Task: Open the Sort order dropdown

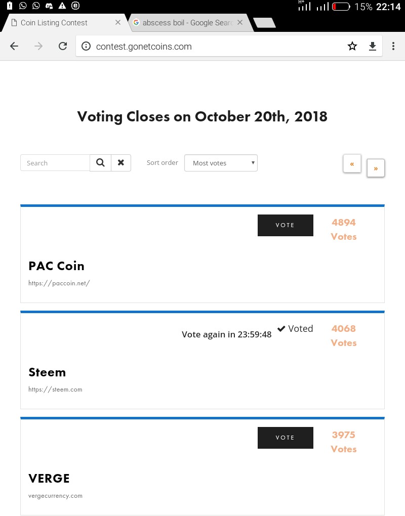Action: tap(221, 163)
